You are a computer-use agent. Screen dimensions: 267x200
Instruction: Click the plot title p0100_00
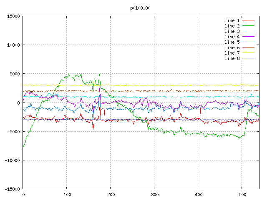(x=140, y=7)
